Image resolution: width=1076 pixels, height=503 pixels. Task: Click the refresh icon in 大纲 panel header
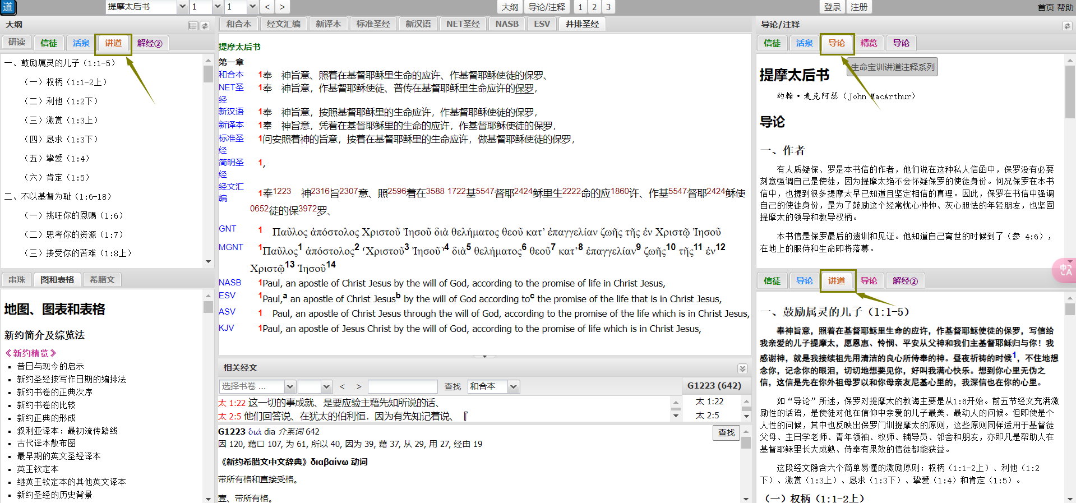point(205,26)
